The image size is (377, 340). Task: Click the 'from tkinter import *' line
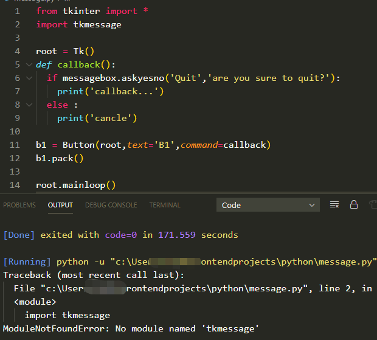[92, 11]
